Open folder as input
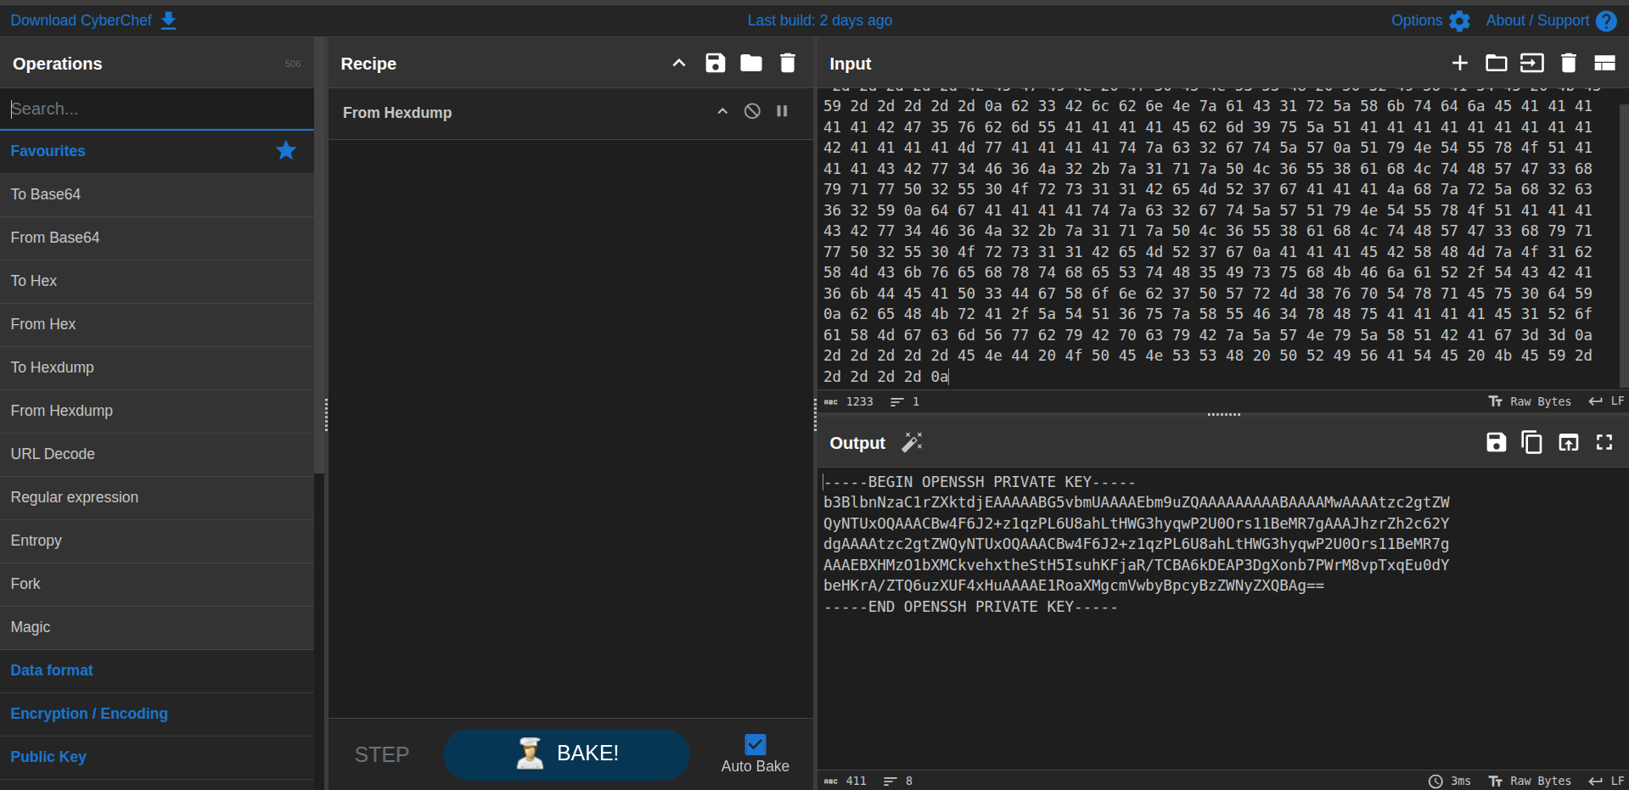The width and height of the screenshot is (1629, 790). [x=1496, y=63]
